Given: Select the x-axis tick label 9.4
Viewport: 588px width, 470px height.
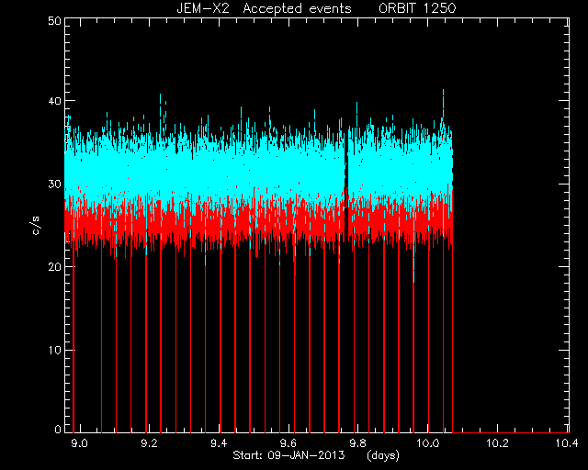Looking at the screenshot, I should (x=219, y=443).
